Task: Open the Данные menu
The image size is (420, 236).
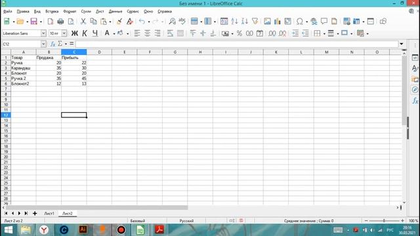Action: point(115,11)
